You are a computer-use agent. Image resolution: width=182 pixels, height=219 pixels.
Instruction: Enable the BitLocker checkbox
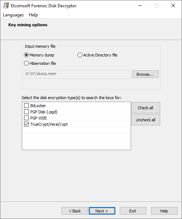pos(26,106)
